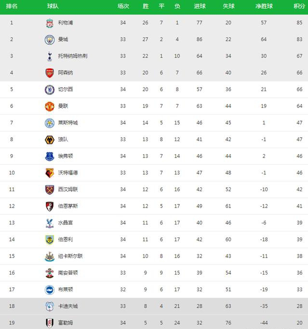Viewport: 308px width, 329px height.
Task: Select the Wolves orange wolf-head logo
Action: pos(50,140)
